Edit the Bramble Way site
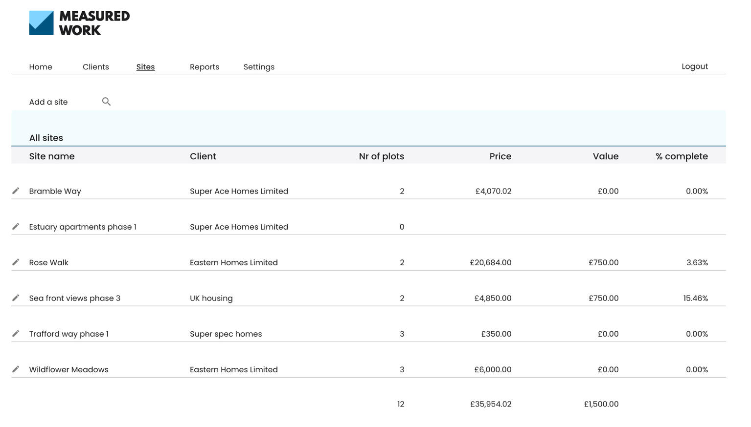Screen dimensions: 751x427 click(x=16, y=191)
